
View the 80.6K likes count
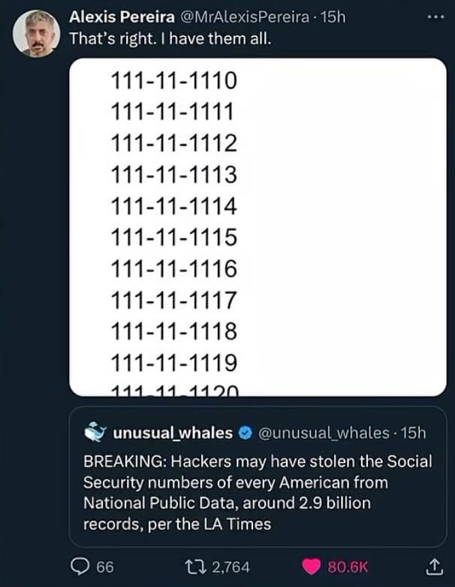[348, 567]
